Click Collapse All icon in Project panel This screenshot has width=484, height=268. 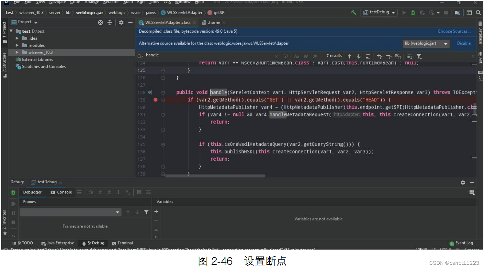pyautogui.click(x=109, y=22)
